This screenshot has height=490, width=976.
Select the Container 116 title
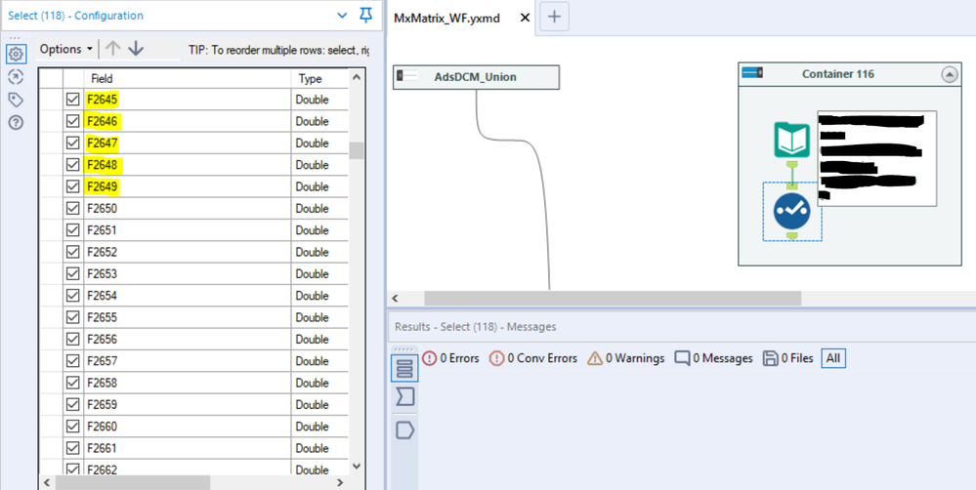tap(838, 74)
